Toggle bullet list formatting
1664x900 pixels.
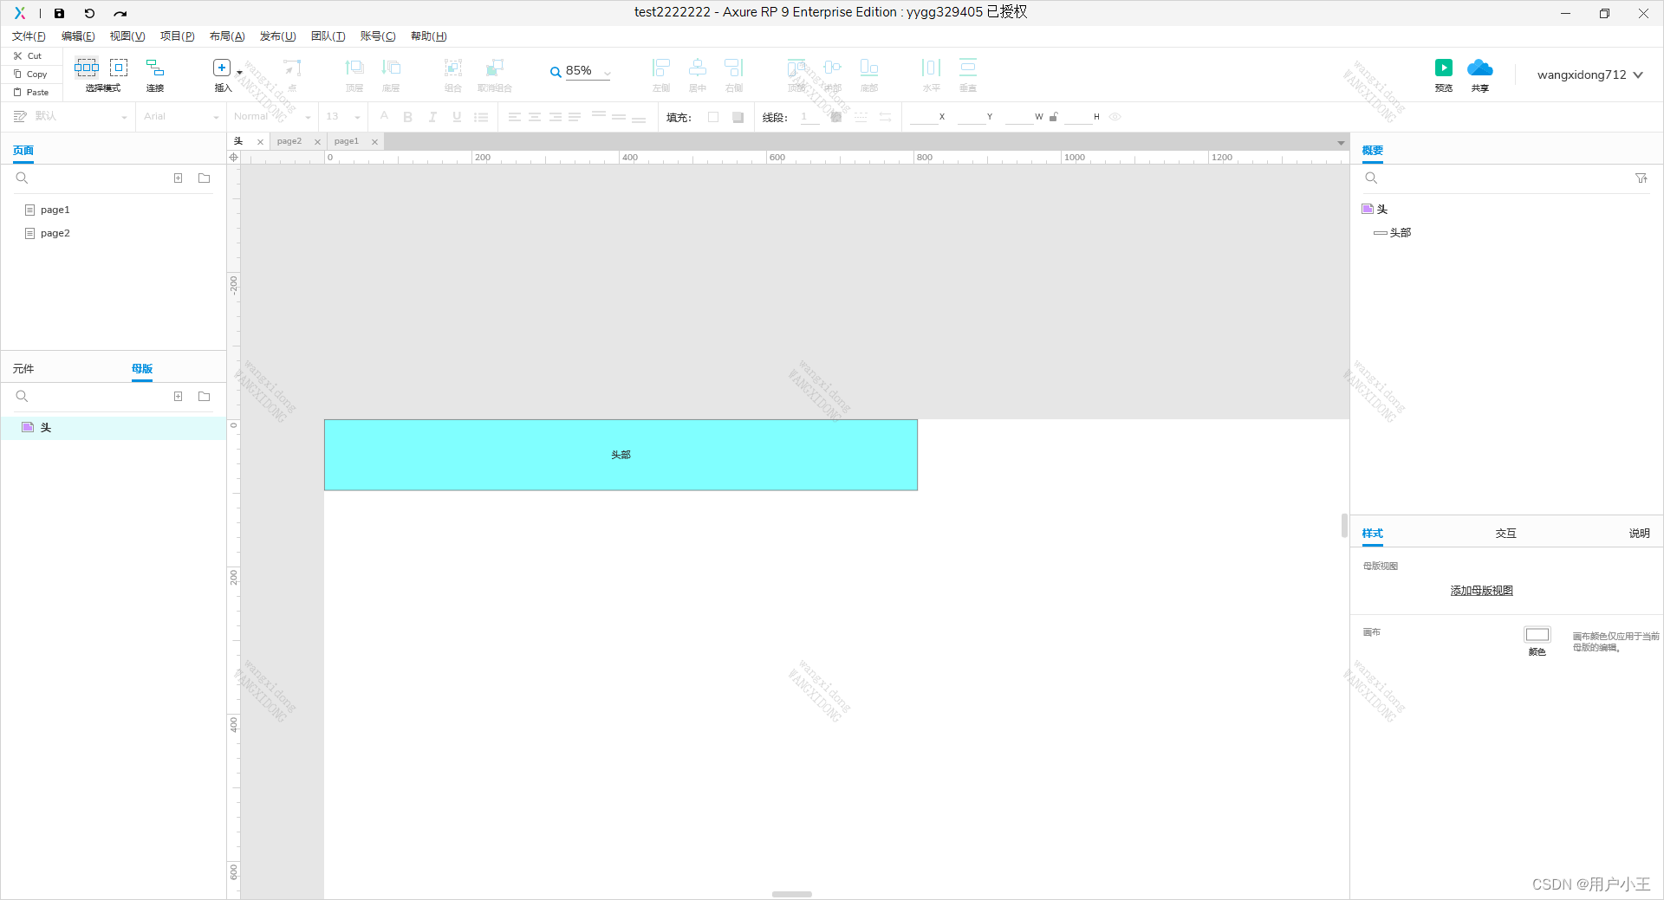(481, 117)
